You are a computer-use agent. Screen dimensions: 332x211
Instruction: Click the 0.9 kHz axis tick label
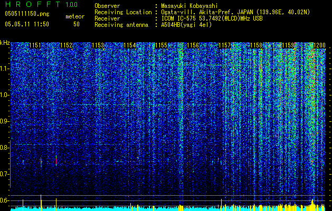coord(5,121)
